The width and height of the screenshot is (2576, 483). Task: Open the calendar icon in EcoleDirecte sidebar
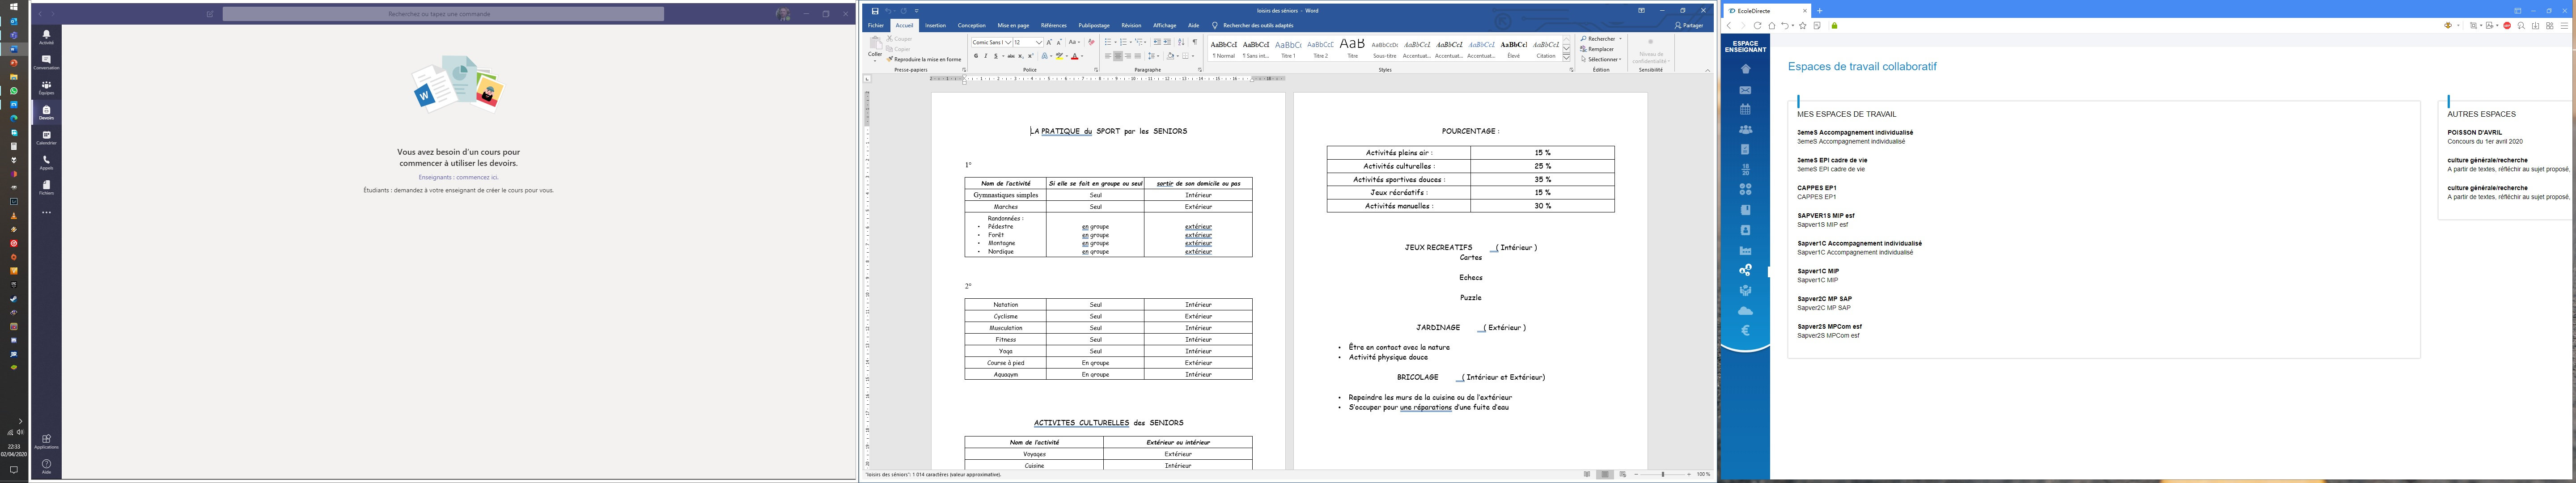[x=1745, y=110]
